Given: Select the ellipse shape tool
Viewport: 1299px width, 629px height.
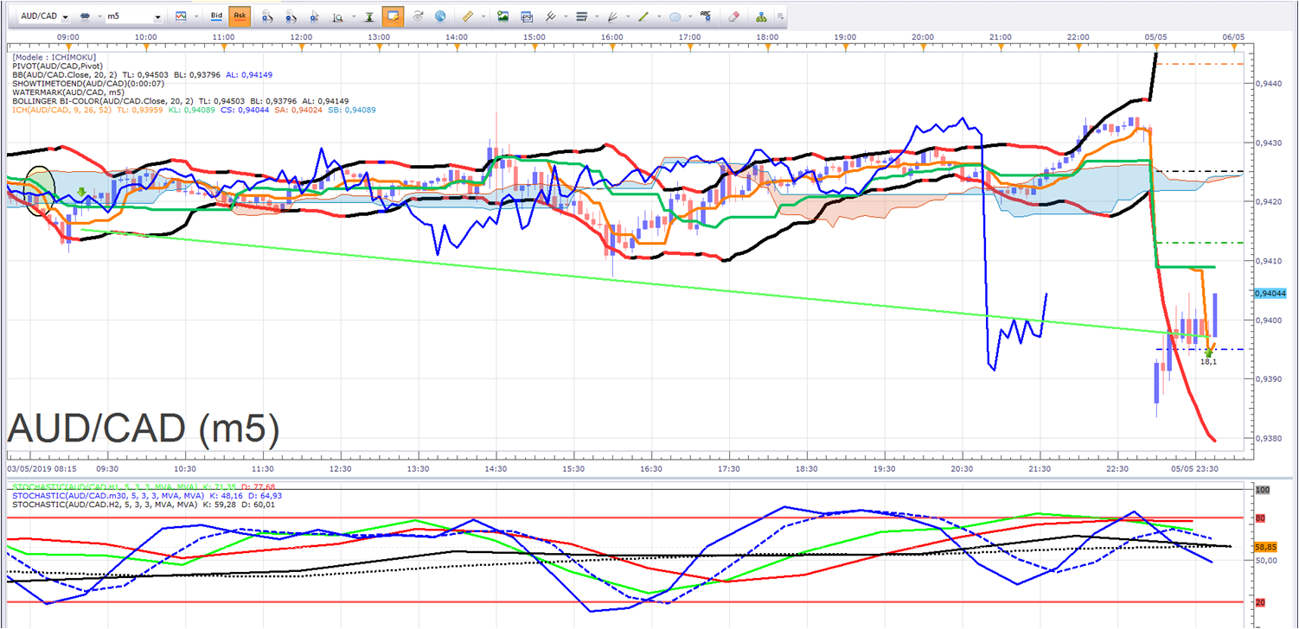Looking at the screenshot, I should tap(675, 16).
